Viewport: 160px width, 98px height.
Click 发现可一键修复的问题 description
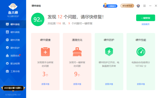(x=77, y=64)
